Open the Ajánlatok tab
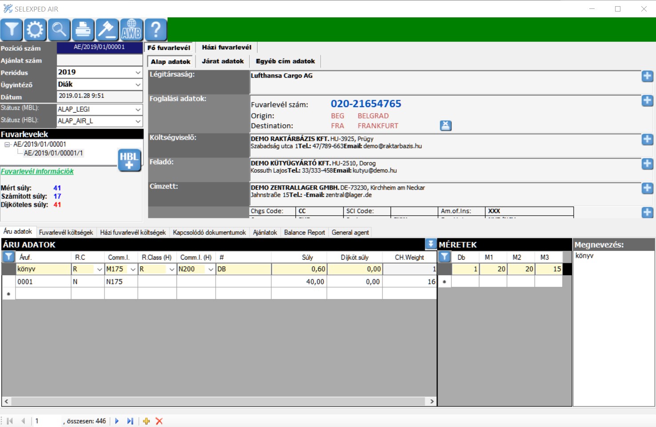Screen dimensions: 656x427 click(x=265, y=232)
